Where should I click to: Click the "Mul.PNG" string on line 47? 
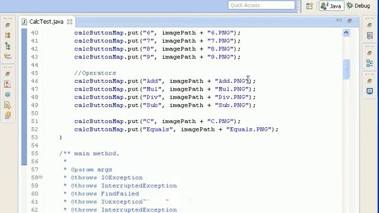232,89
